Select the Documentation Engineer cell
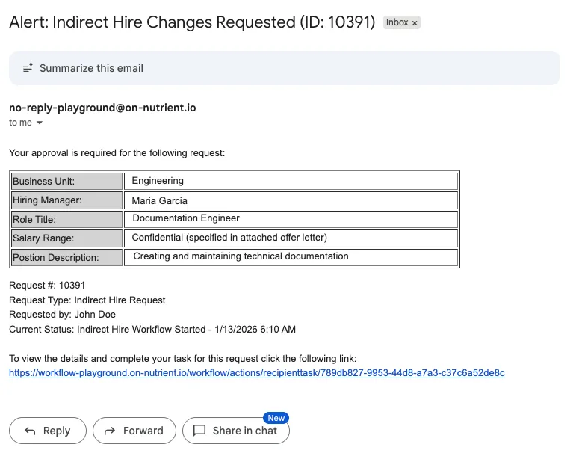 click(291, 219)
